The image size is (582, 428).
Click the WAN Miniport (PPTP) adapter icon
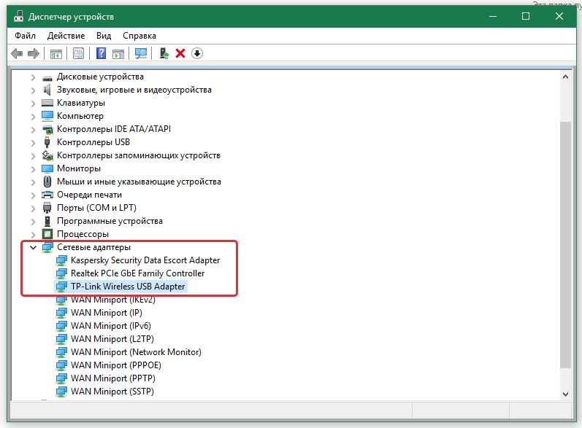click(61, 378)
